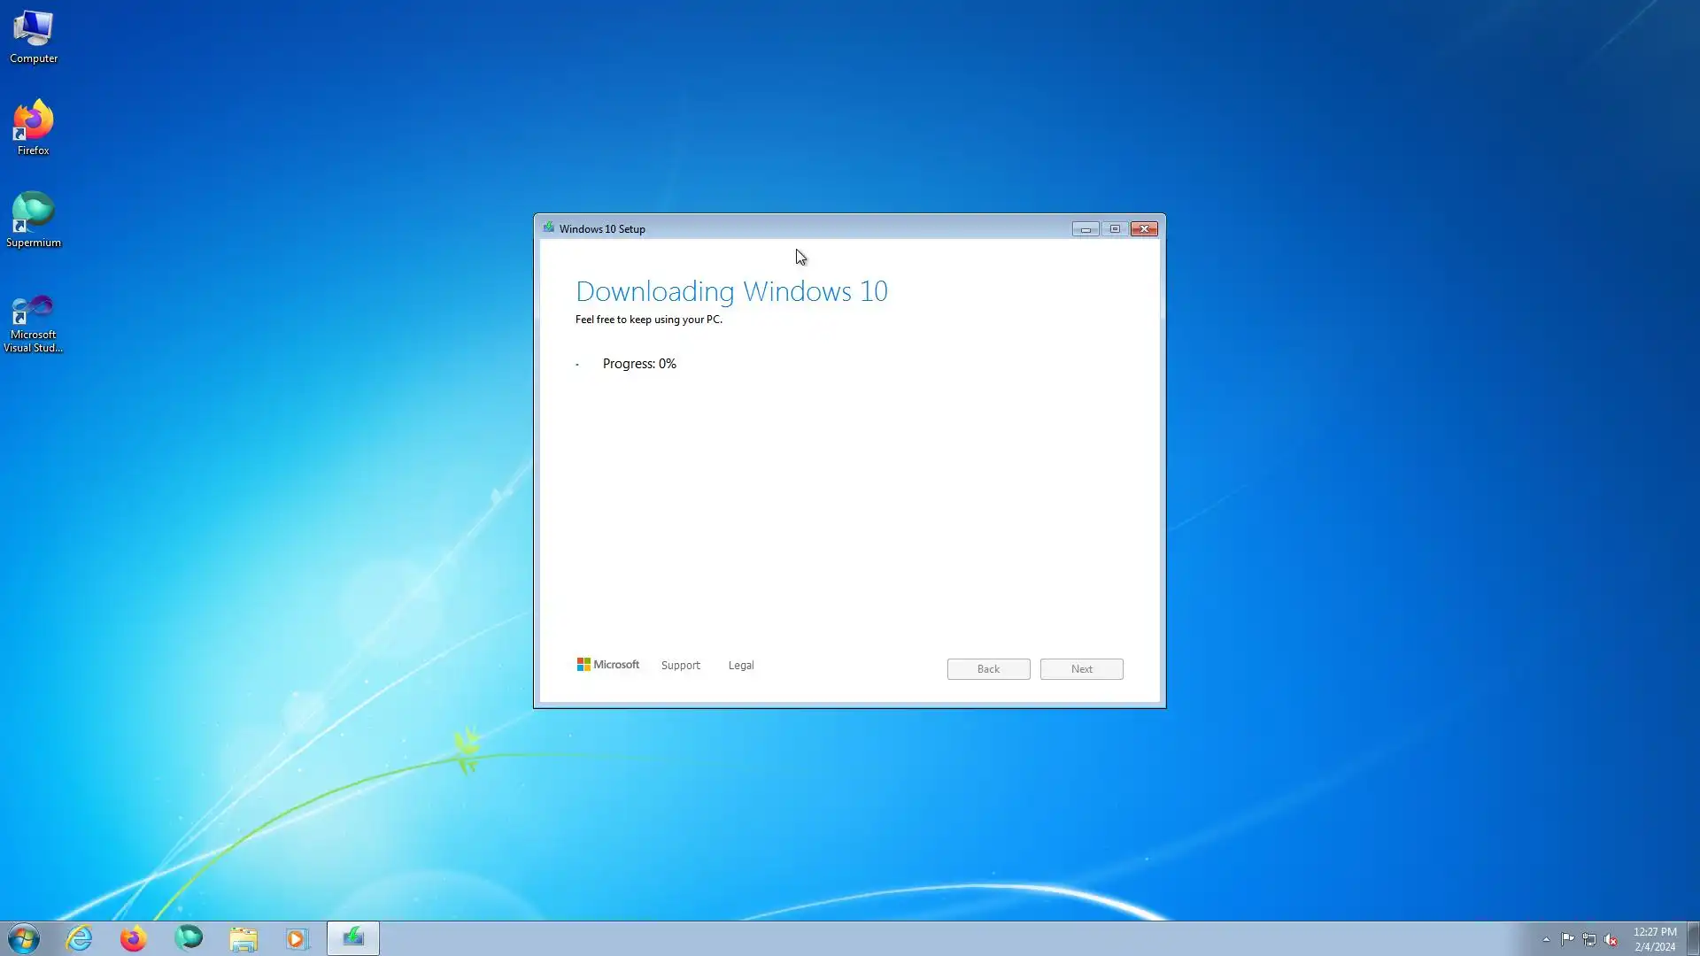
Task: Open Windows Media Player from the taskbar
Action: (297, 938)
